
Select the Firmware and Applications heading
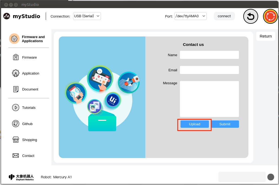(33, 39)
